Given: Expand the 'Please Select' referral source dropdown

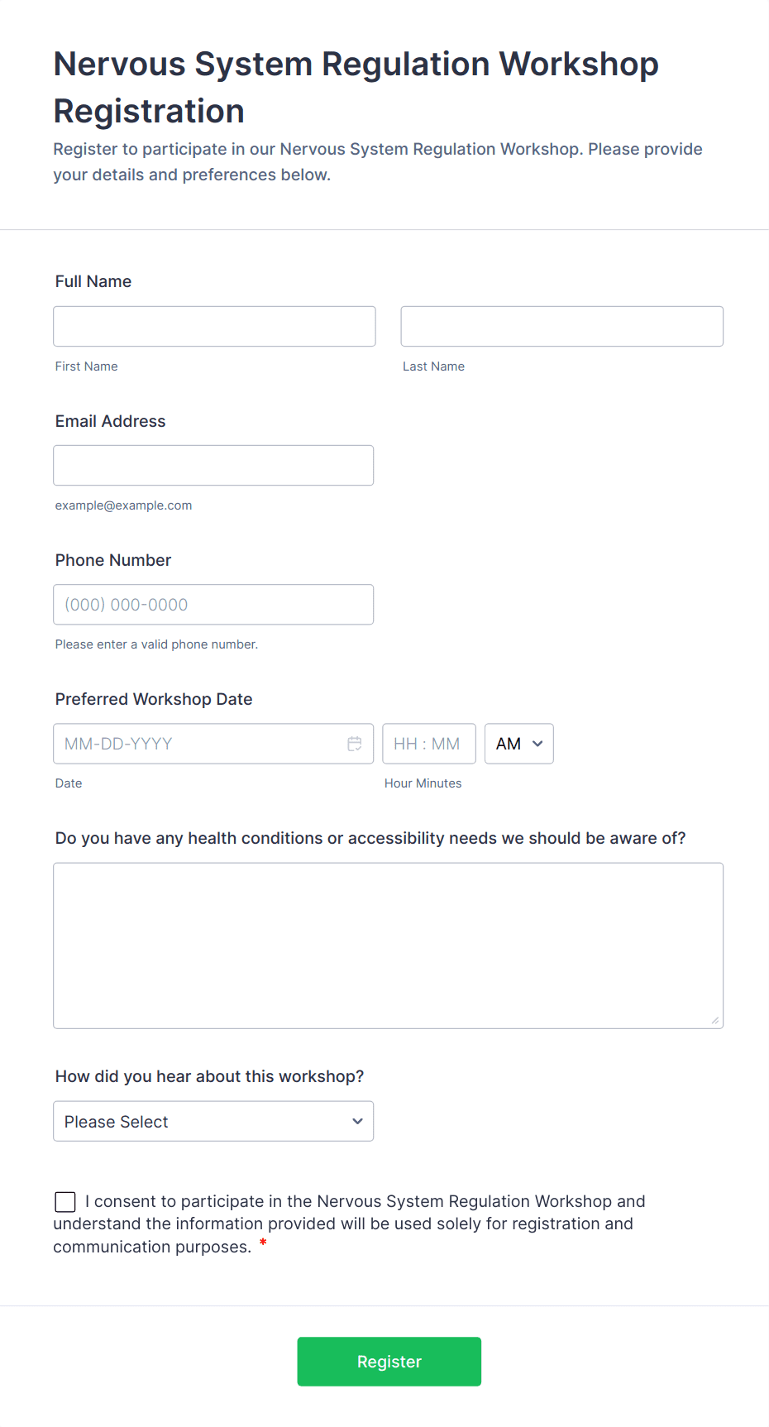Looking at the screenshot, I should point(213,1121).
